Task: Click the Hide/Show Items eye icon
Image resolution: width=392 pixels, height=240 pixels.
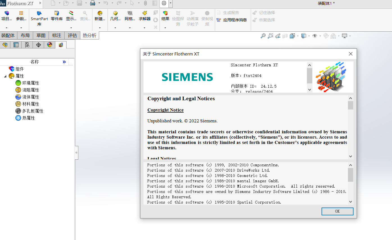Action: (x=315, y=36)
